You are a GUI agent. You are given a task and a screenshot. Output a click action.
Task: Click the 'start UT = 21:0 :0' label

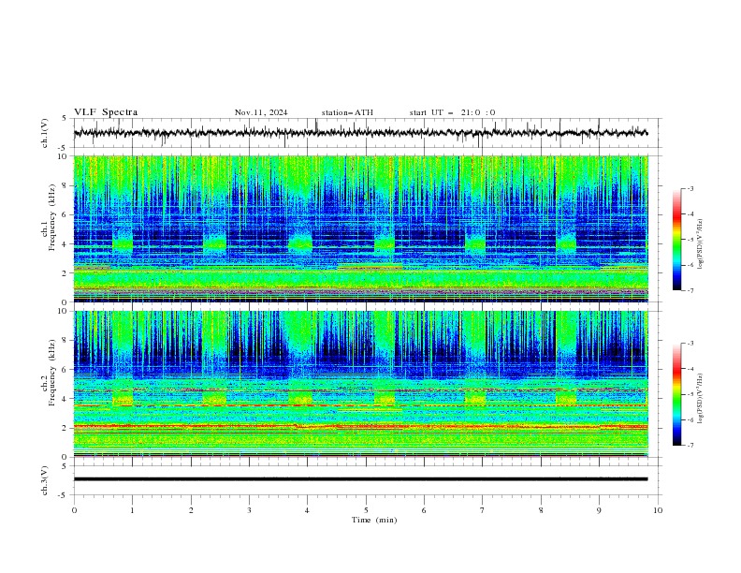pyautogui.click(x=452, y=112)
